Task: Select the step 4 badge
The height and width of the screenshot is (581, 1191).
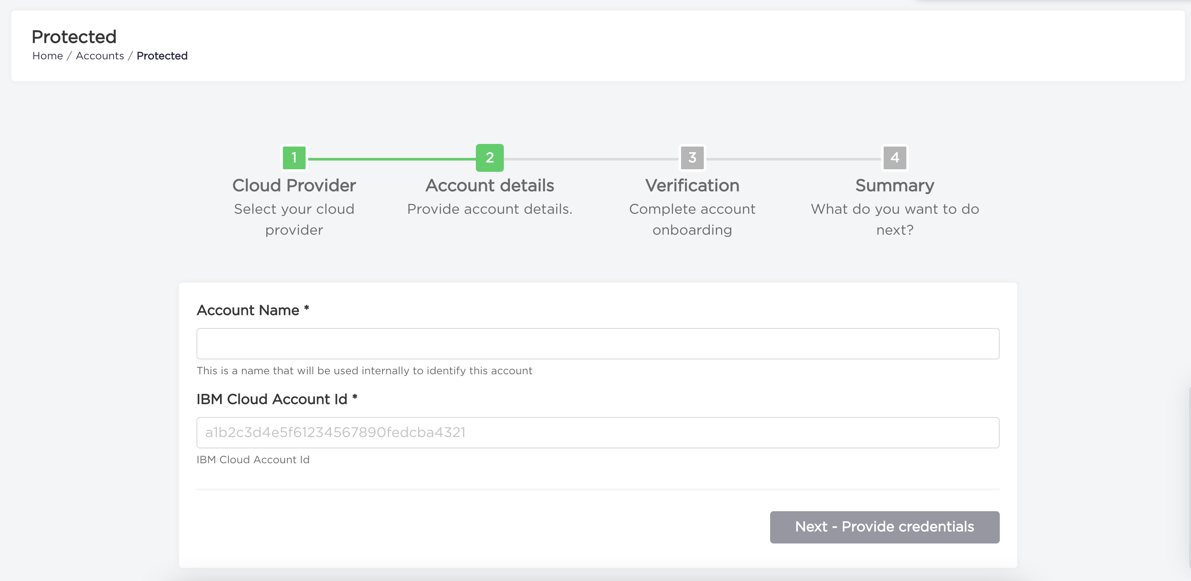Action: 894,157
